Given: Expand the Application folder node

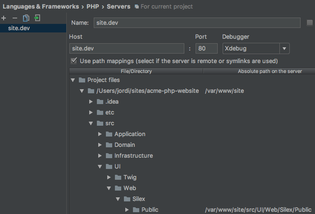Looking at the screenshot, I should click(x=100, y=134).
